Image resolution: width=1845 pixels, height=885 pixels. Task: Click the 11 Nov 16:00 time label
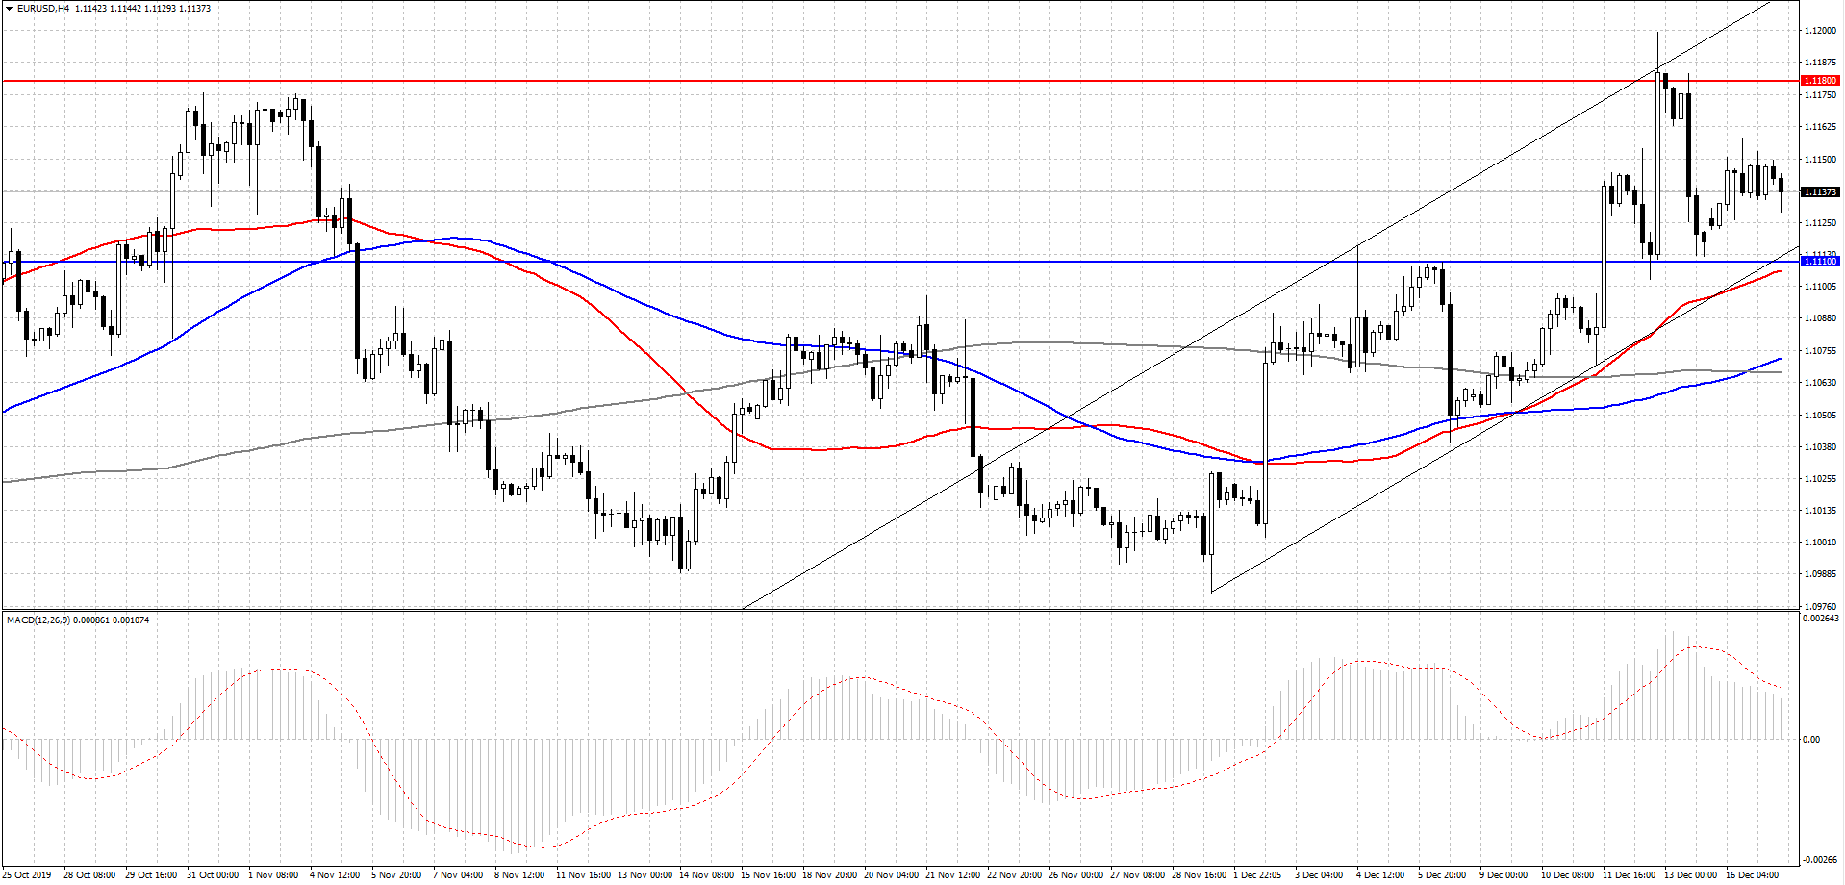[x=583, y=875]
